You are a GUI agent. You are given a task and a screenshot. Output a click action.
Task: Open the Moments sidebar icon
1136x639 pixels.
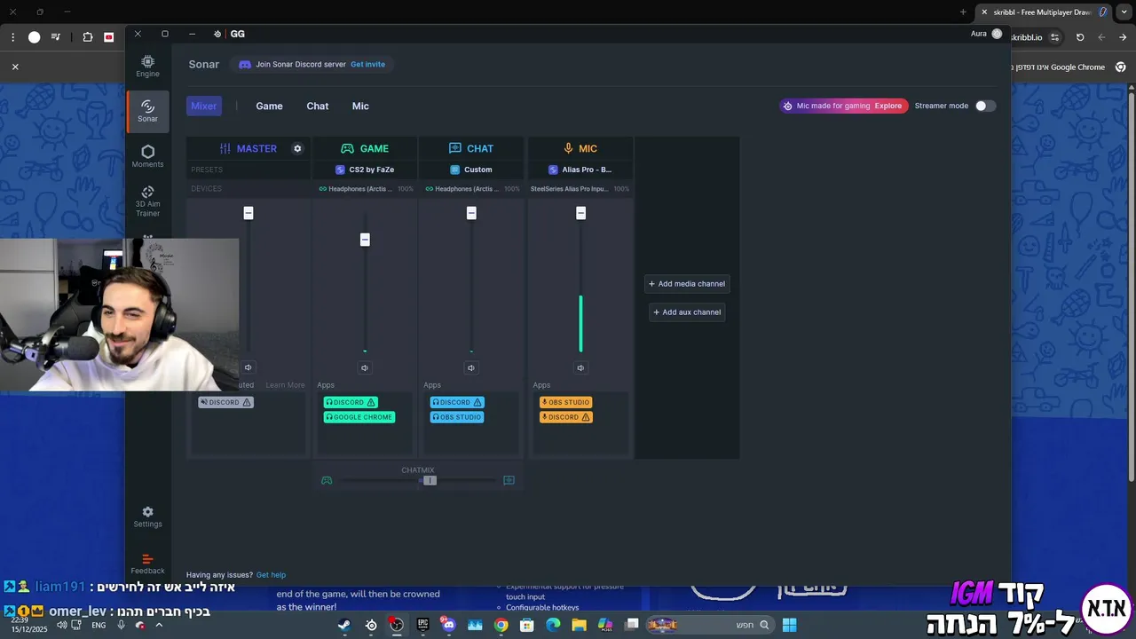[147, 156]
